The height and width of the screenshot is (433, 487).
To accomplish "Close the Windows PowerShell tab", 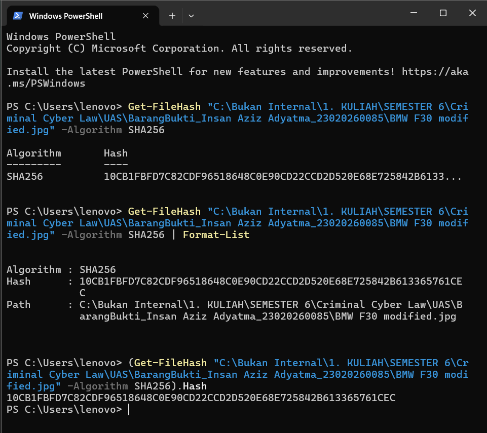I will point(145,16).
